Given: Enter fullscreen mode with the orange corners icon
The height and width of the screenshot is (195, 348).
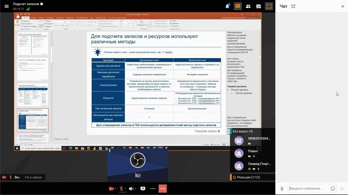Looking at the screenshot, I should point(269,6).
